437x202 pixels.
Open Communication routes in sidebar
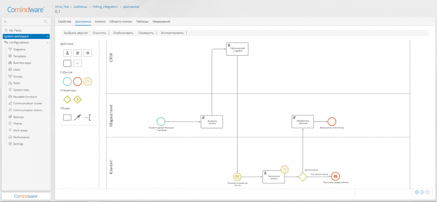pyautogui.click(x=27, y=103)
